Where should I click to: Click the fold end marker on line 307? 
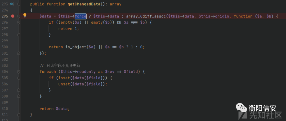click(19, 90)
